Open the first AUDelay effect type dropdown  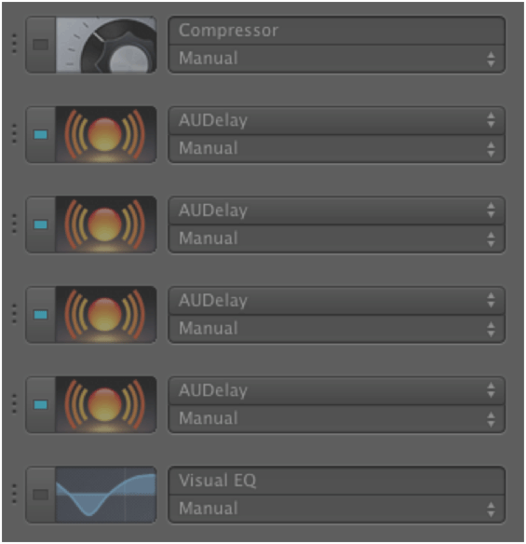click(x=336, y=120)
